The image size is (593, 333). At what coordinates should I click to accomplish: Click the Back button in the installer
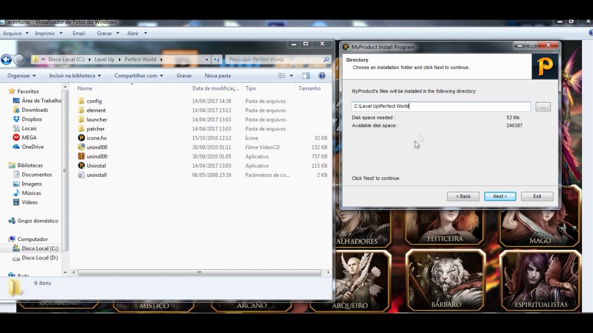[x=463, y=196]
